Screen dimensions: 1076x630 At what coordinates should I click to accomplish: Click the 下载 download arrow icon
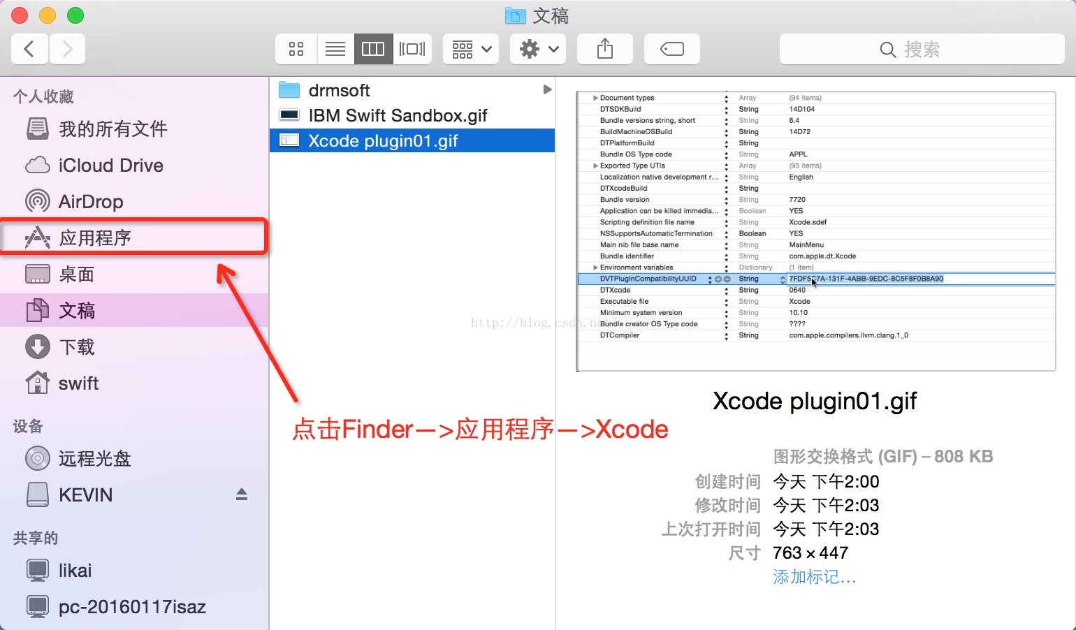38,346
